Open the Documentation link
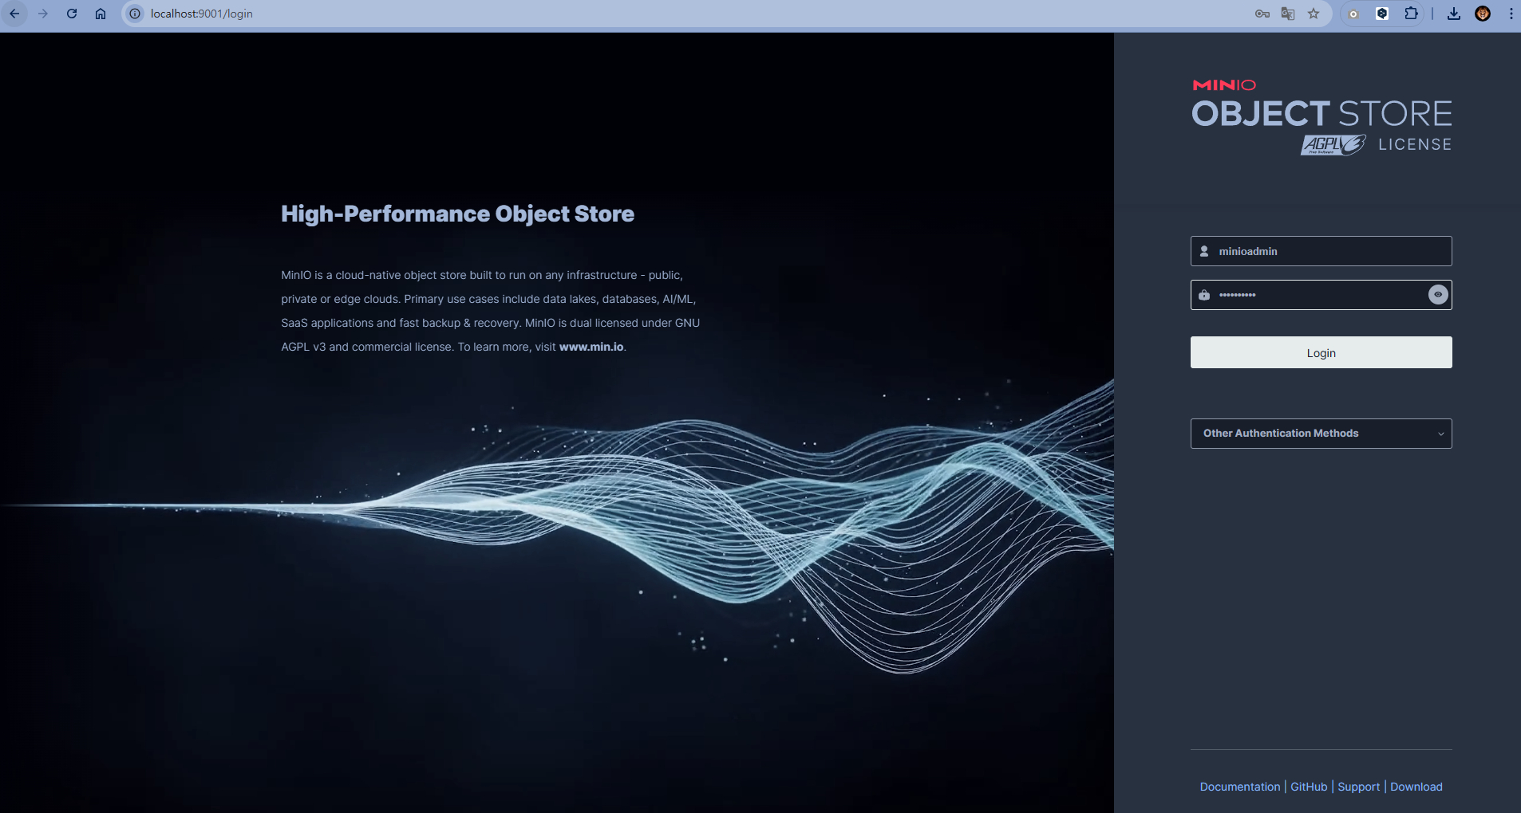The width and height of the screenshot is (1521, 813). pyautogui.click(x=1239, y=787)
